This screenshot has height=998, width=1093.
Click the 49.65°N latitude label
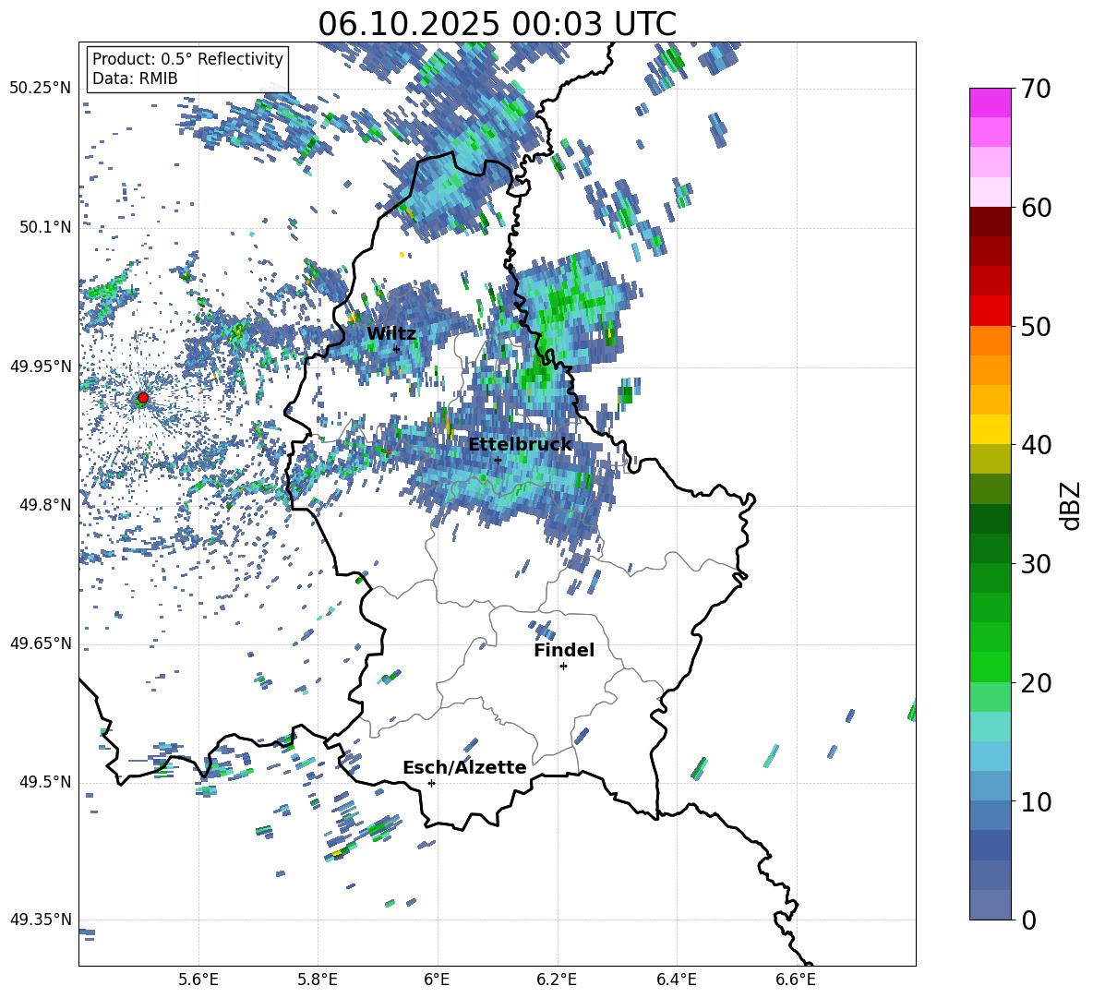pos(41,643)
